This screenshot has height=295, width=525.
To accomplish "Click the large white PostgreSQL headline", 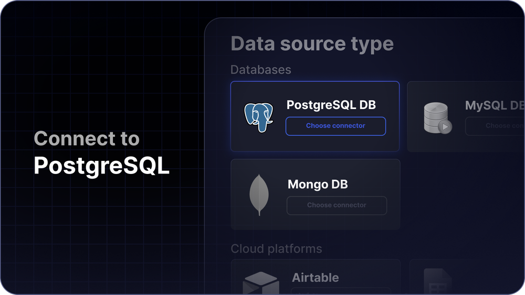I will click(101, 166).
